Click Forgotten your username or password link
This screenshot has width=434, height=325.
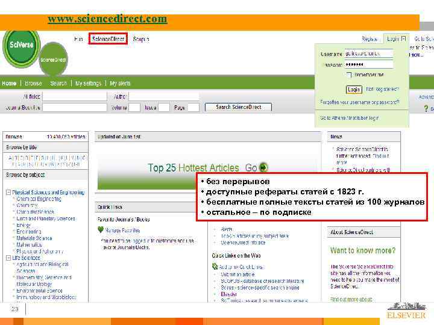coord(359,102)
